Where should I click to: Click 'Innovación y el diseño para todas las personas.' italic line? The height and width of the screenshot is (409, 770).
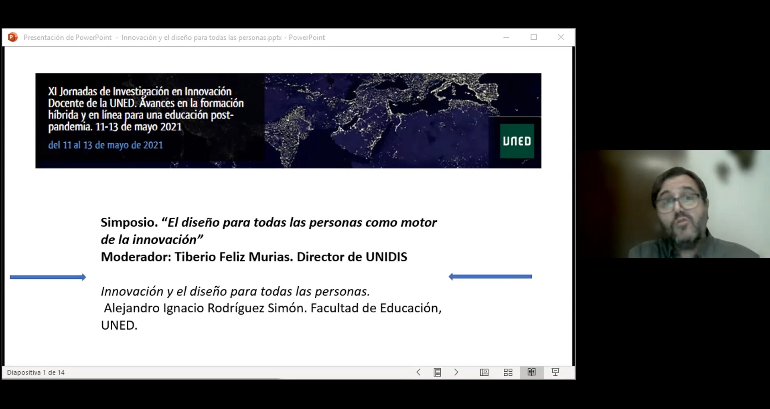[x=235, y=291]
